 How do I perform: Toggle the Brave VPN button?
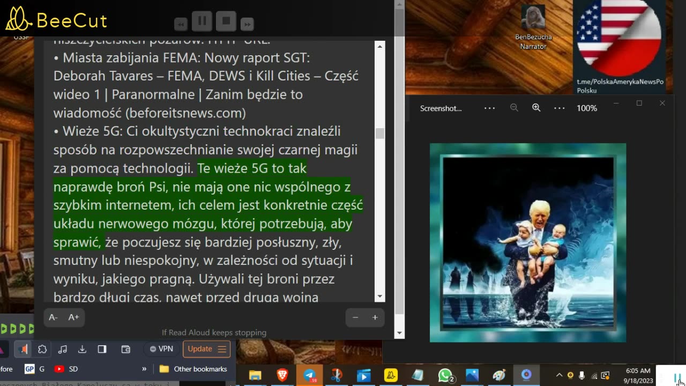161,349
